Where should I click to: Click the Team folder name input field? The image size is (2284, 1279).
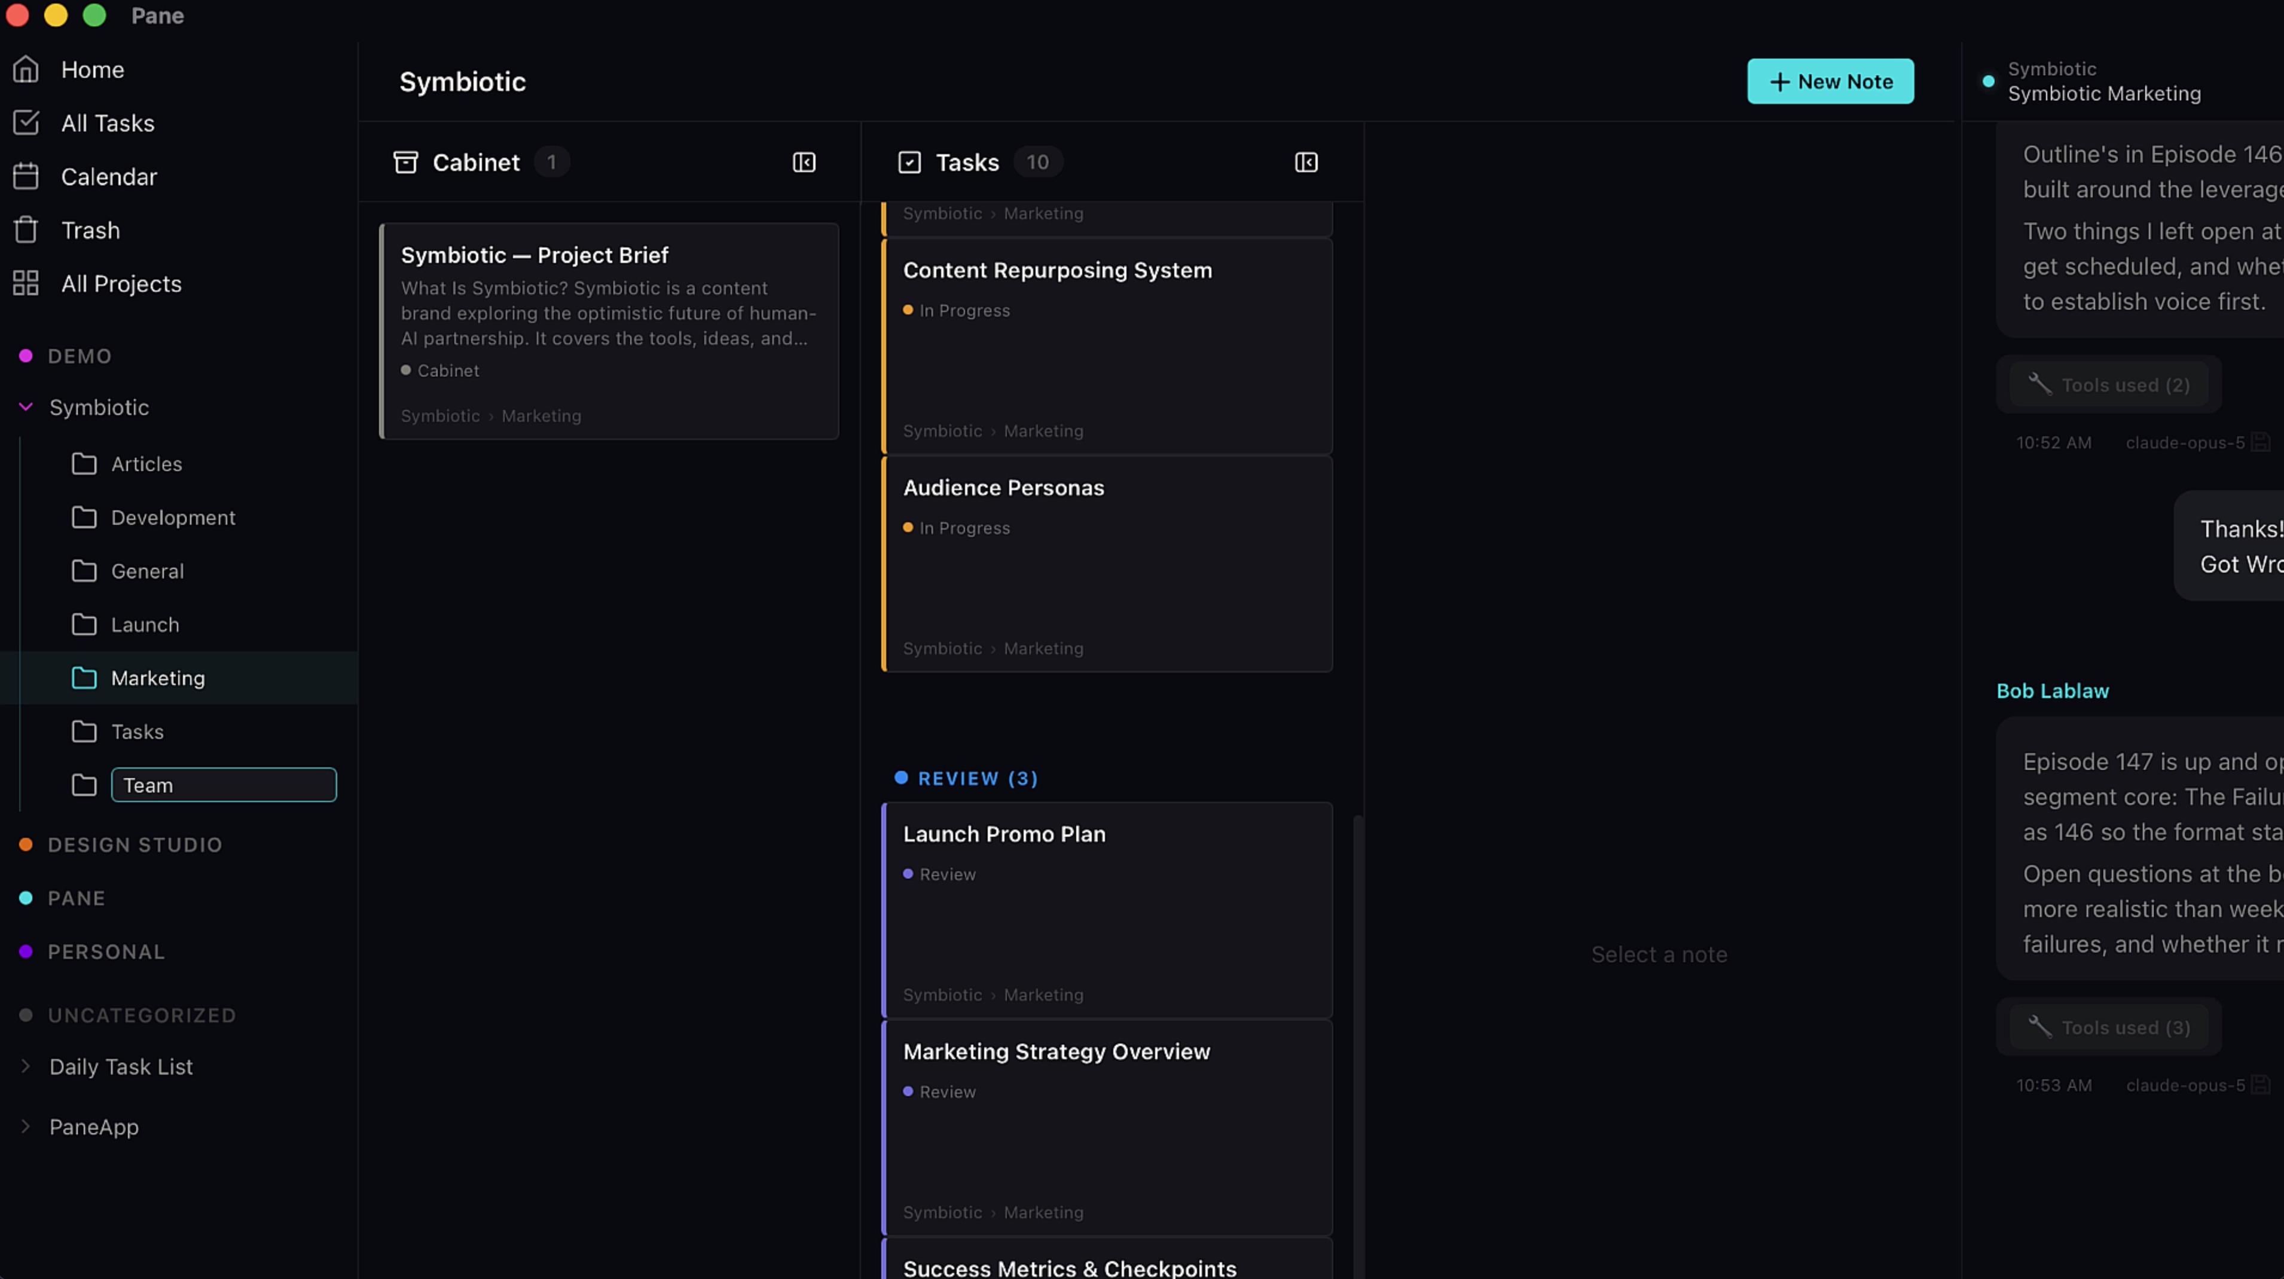(224, 784)
